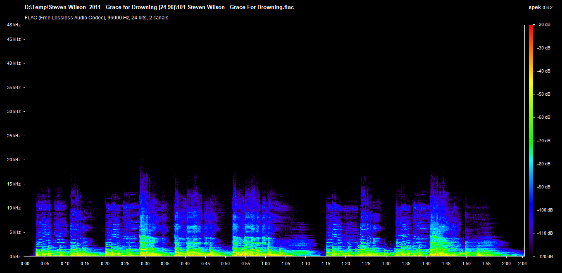Click the 1:00 time axis label
The width and height of the screenshot is (562, 273).
click(265, 264)
